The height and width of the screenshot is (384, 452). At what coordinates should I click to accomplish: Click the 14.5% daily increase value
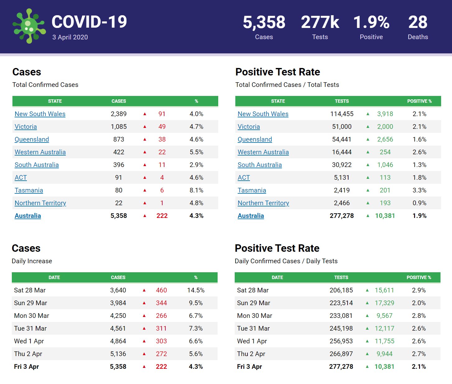click(x=196, y=290)
